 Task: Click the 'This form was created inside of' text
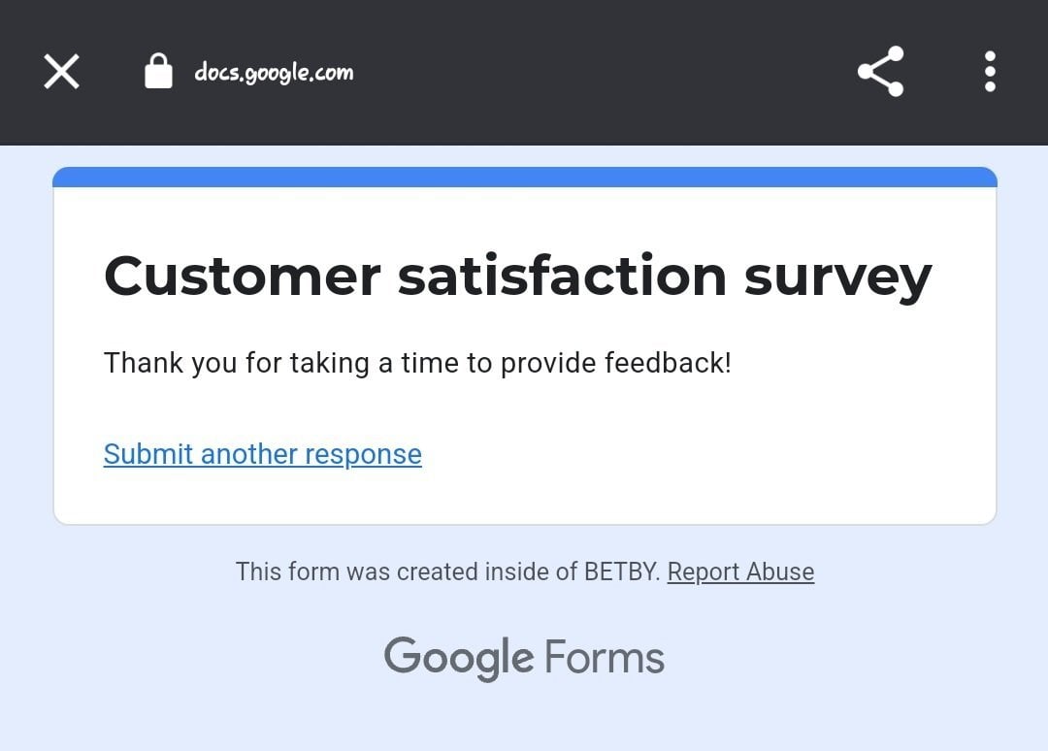[x=408, y=571]
